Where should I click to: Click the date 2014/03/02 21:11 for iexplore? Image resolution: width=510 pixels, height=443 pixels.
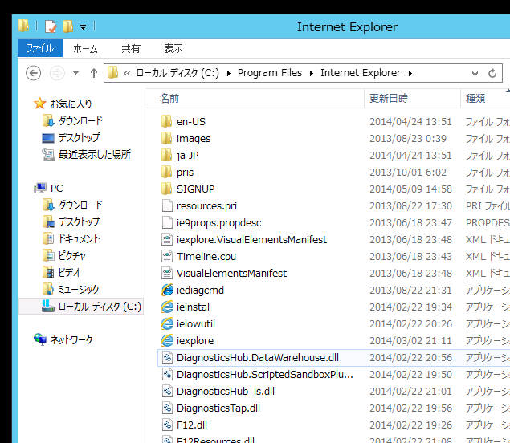click(410, 340)
